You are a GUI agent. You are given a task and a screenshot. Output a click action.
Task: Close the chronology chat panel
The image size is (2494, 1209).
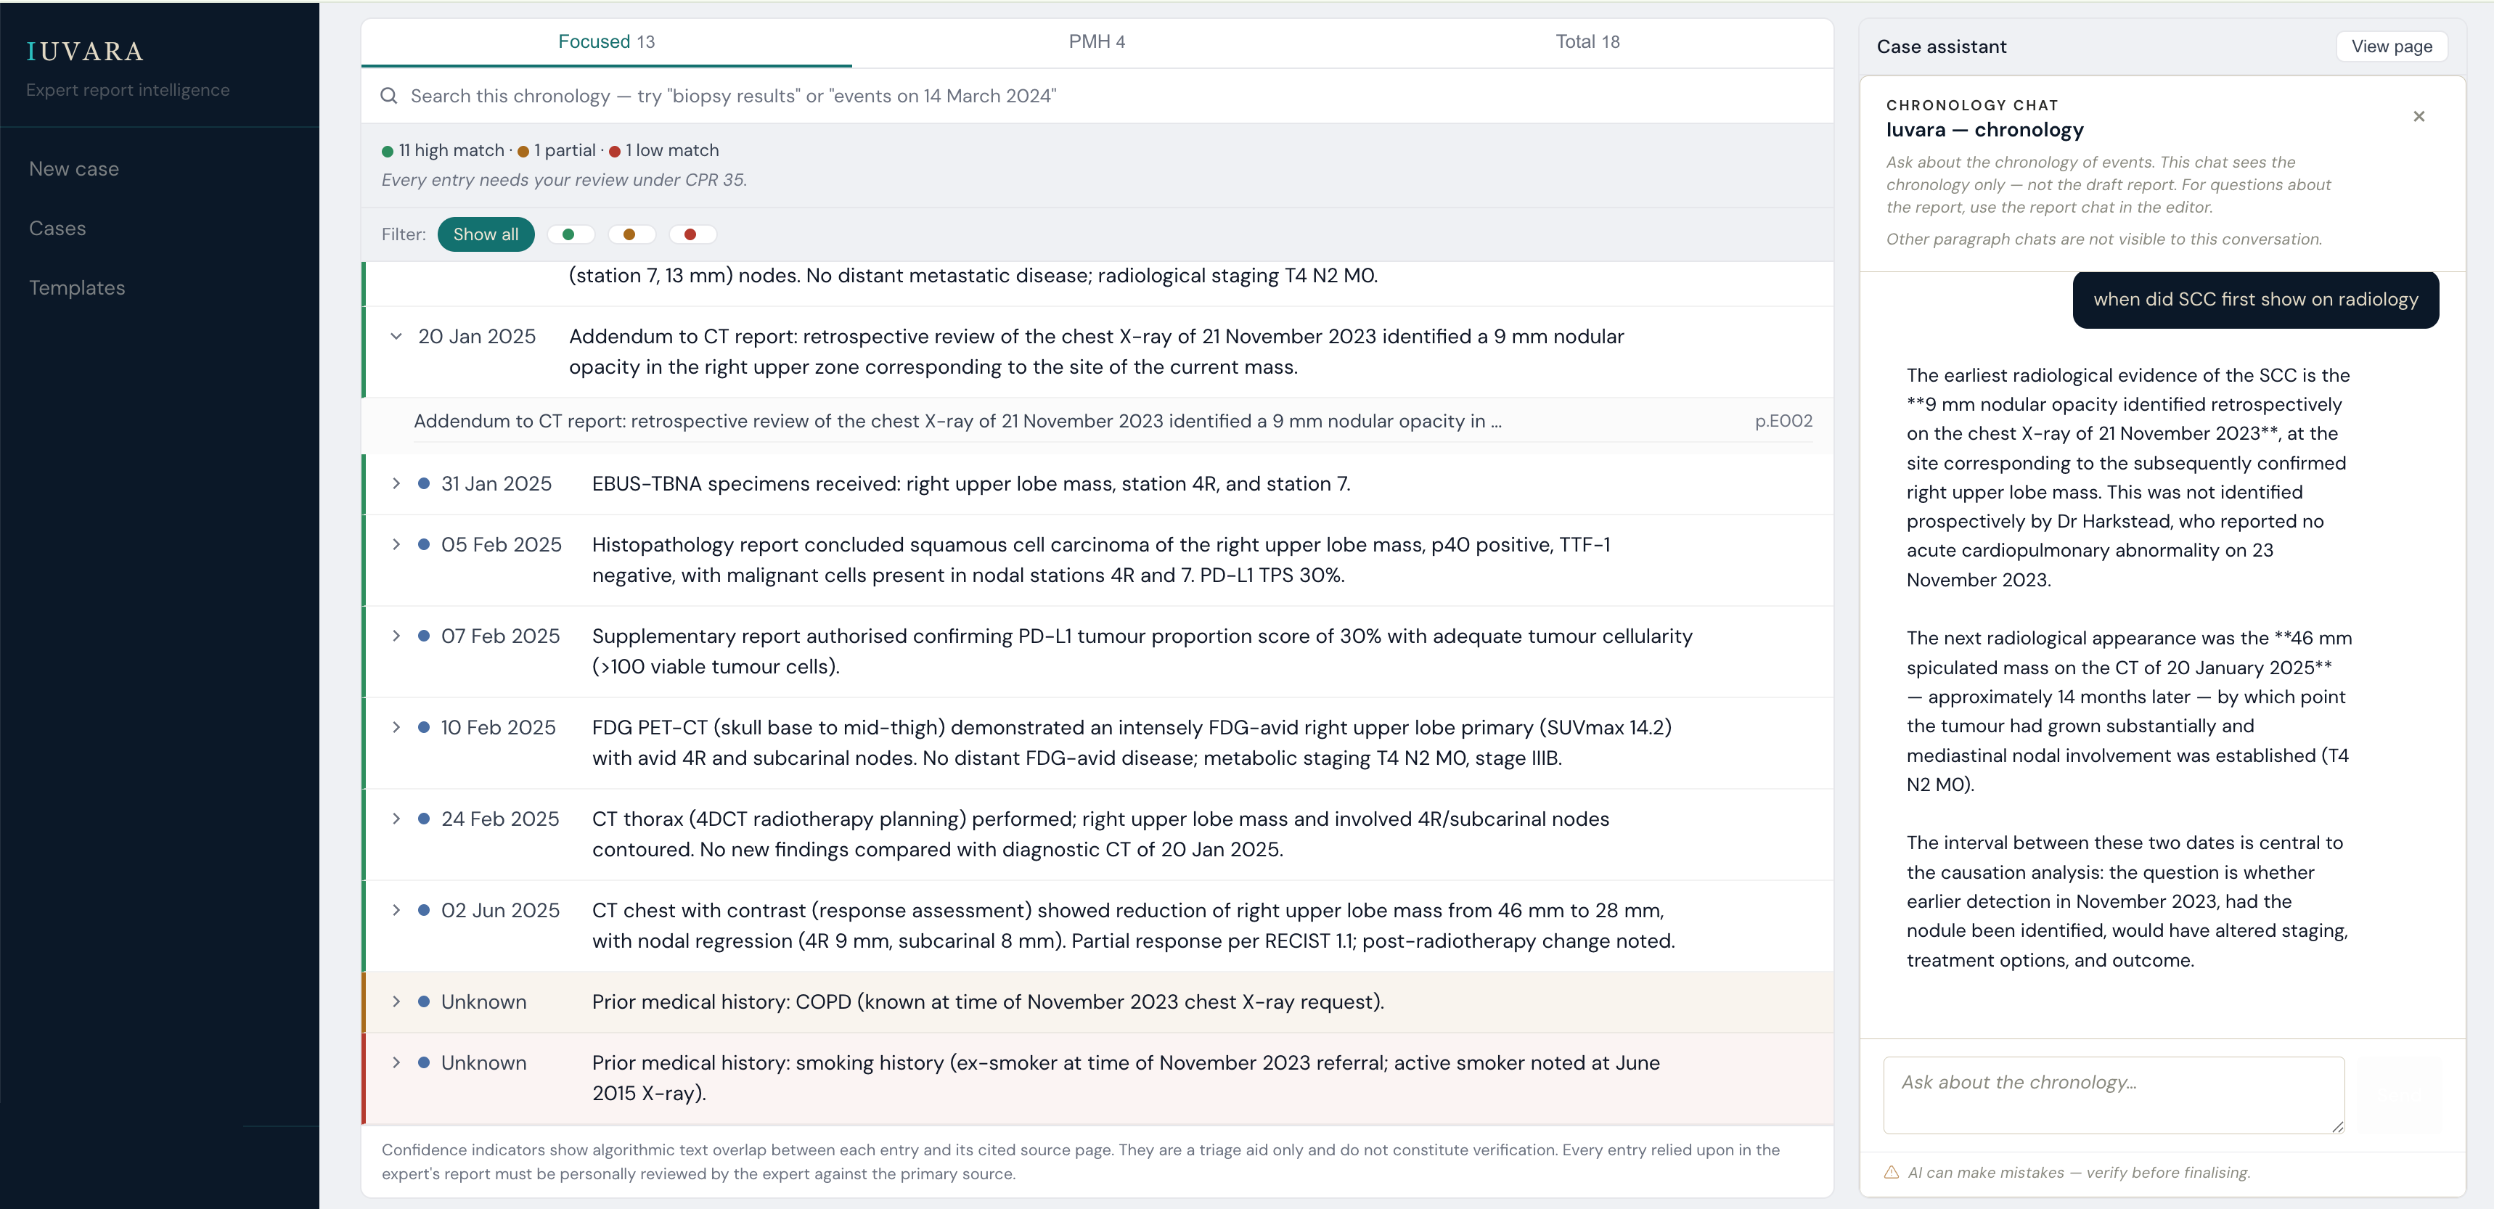tap(2419, 116)
